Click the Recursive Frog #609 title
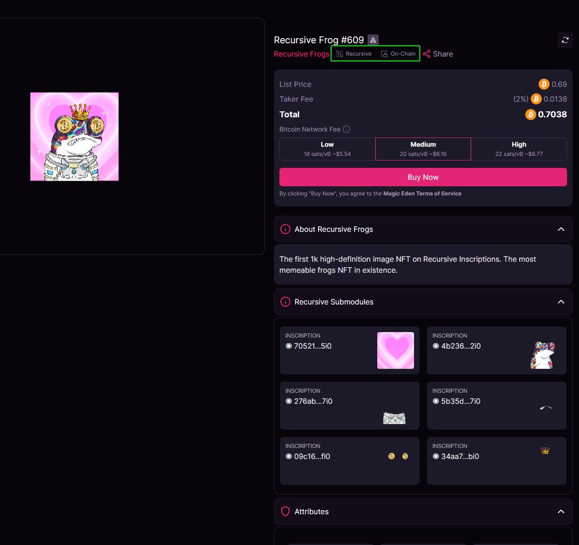579x545 pixels. [x=319, y=40]
